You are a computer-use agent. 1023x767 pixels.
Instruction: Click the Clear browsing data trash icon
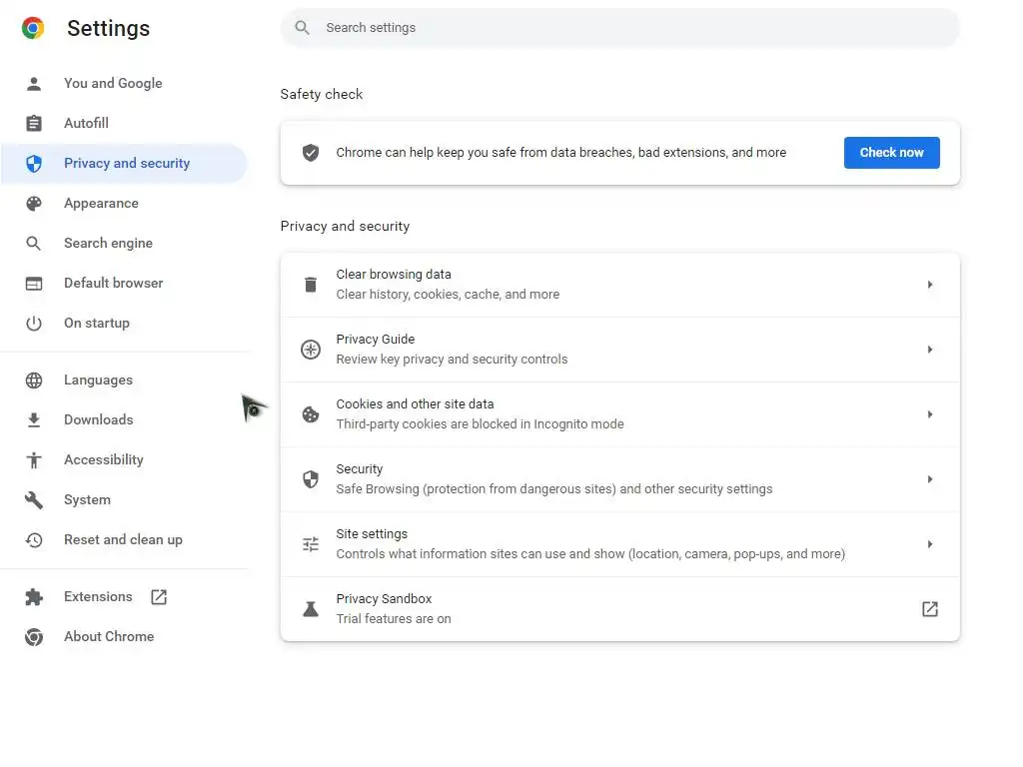311,285
